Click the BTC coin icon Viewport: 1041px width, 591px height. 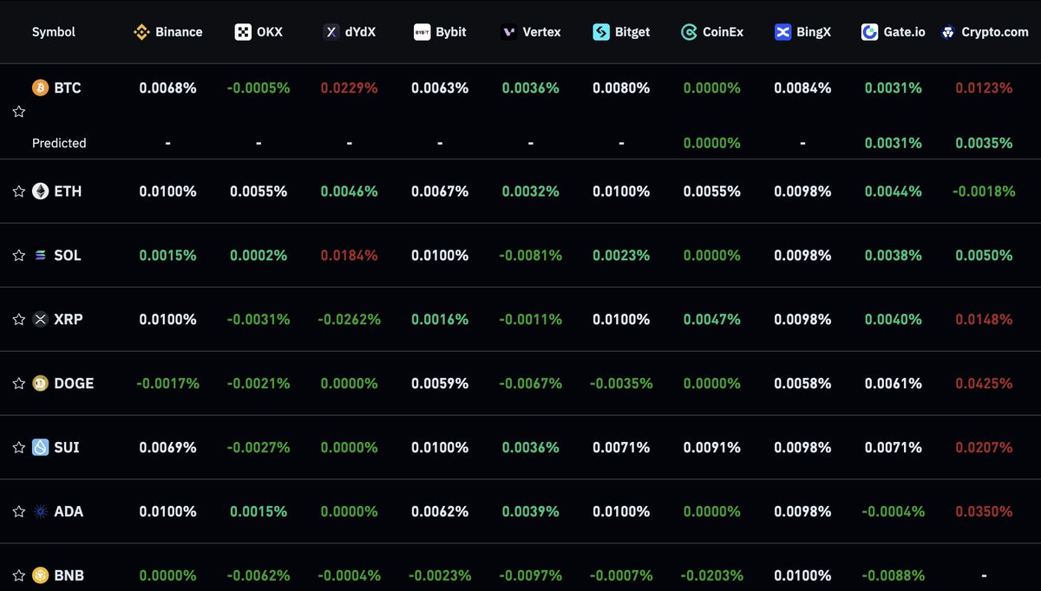pyautogui.click(x=42, y=88)
